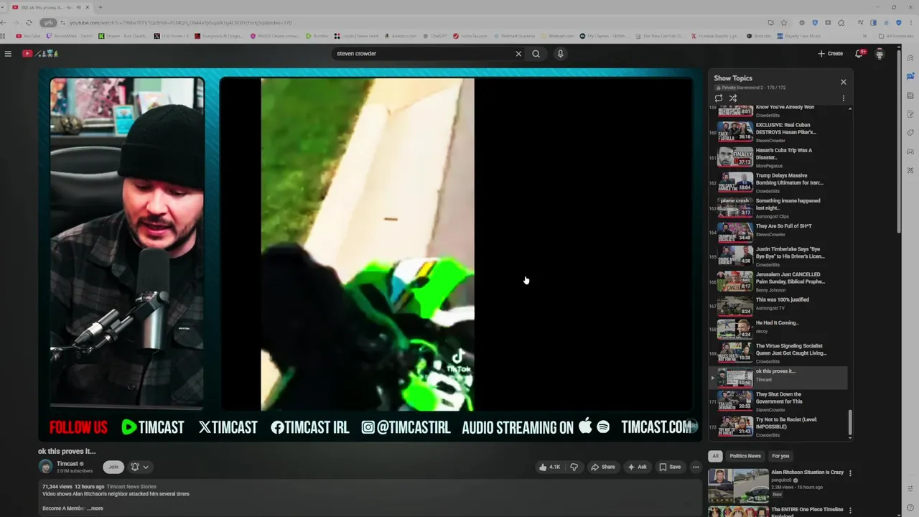919x517 pixels.
Task: Select current 'ok this proves it...' playlist entry
Action: click(779, 378)
